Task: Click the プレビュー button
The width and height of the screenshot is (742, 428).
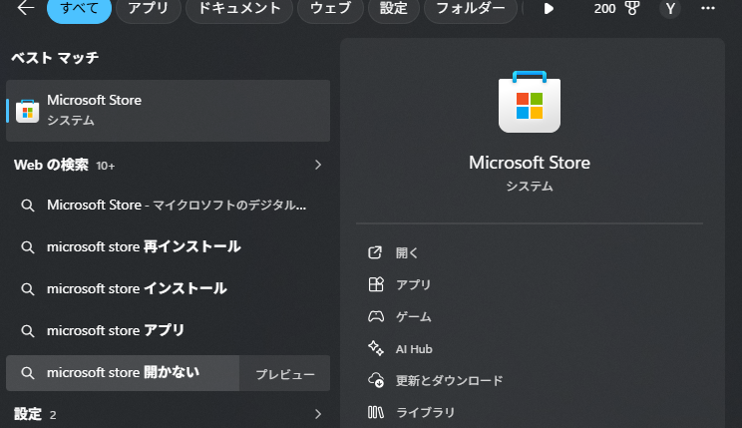Action: [x=285, y=374]
